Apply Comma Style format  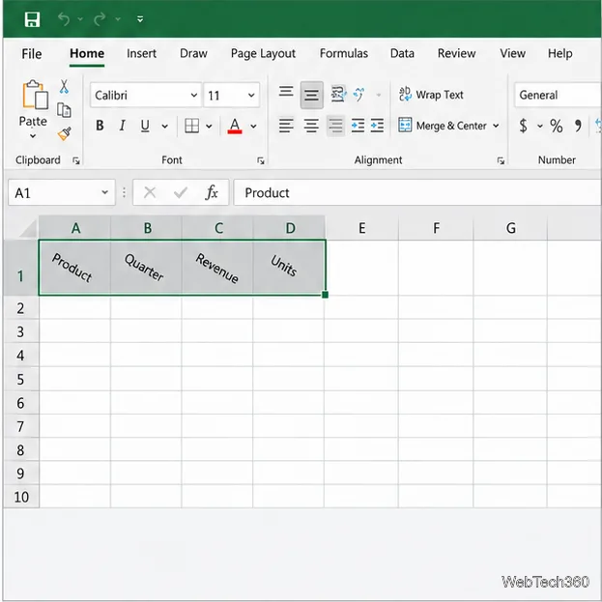[578, 126]
